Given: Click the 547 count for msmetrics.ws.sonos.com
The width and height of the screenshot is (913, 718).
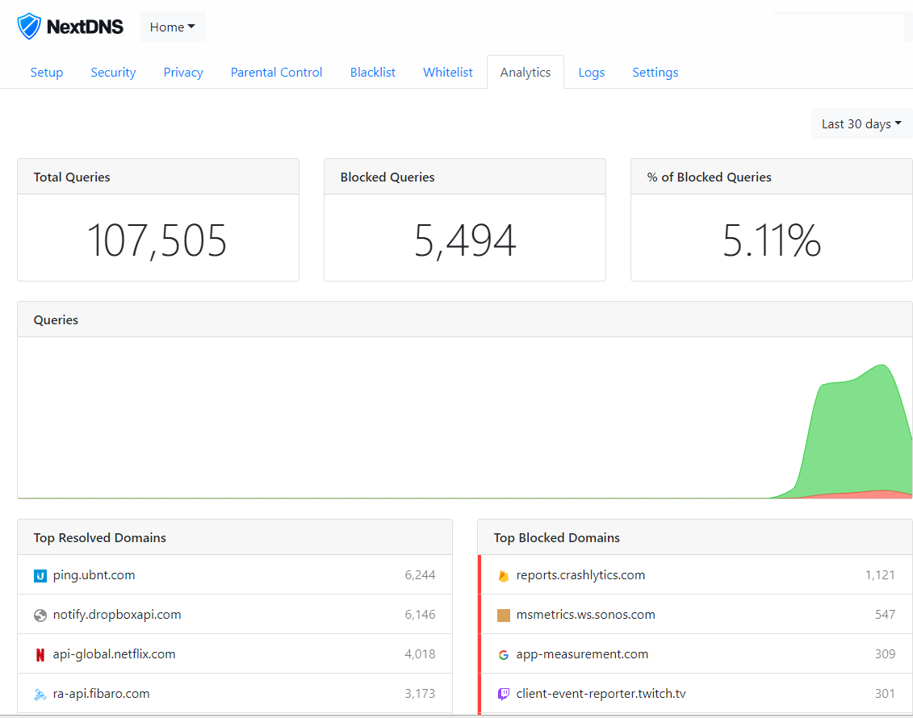Looking at the screenshot, I should click(885, 615).
